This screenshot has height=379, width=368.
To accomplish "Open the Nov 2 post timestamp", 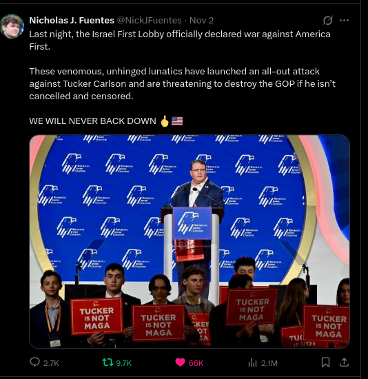I will point(201,21).
